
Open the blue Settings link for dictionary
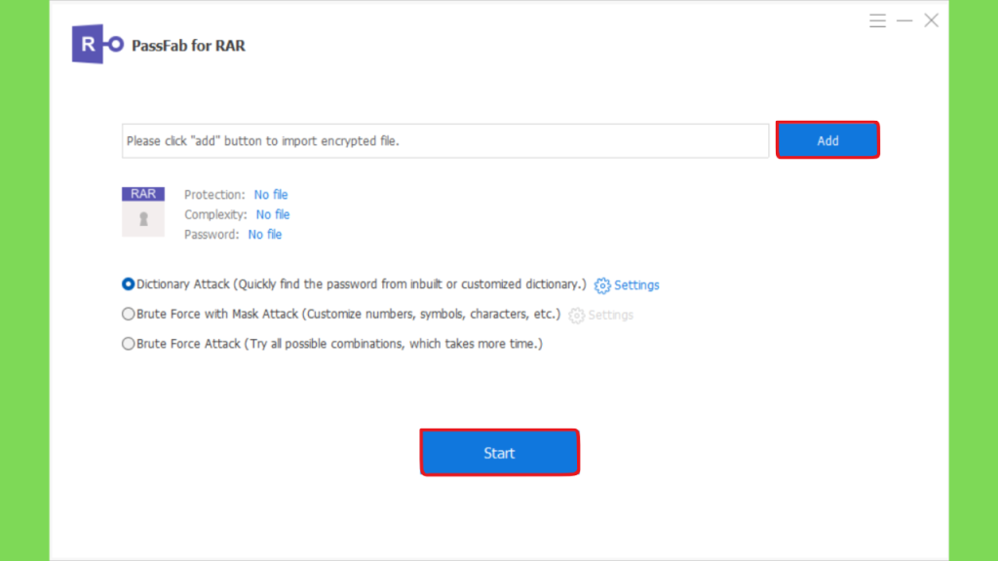tap(636, 285)
